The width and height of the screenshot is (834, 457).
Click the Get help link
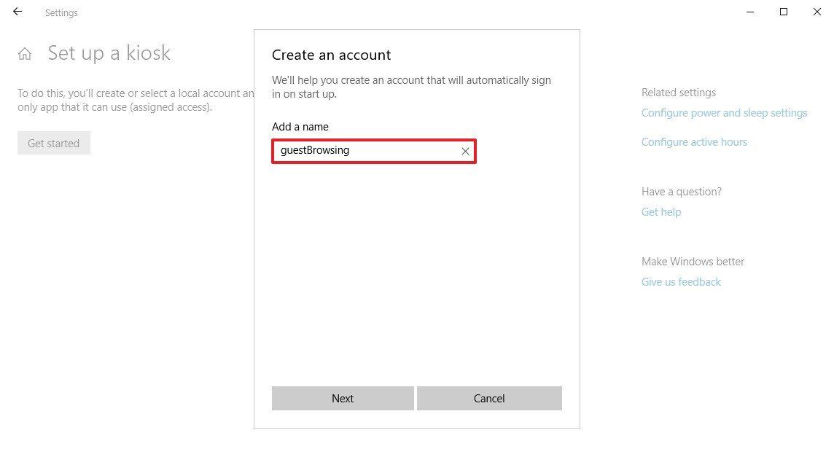coord(660,211)
